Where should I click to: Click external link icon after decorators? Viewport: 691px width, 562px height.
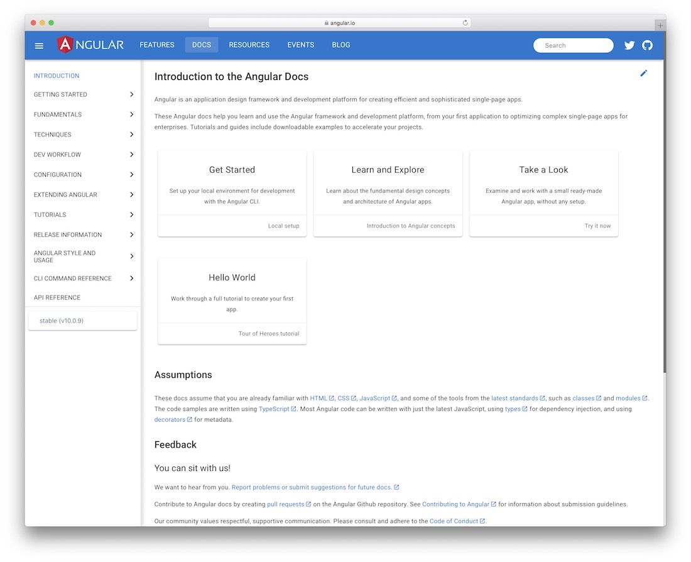coord(190,419)
